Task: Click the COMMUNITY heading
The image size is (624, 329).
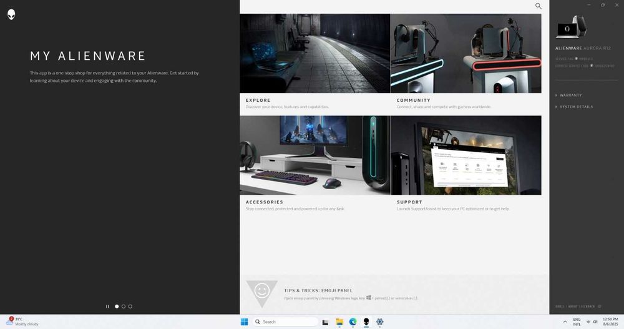Action: pos(414,101)
